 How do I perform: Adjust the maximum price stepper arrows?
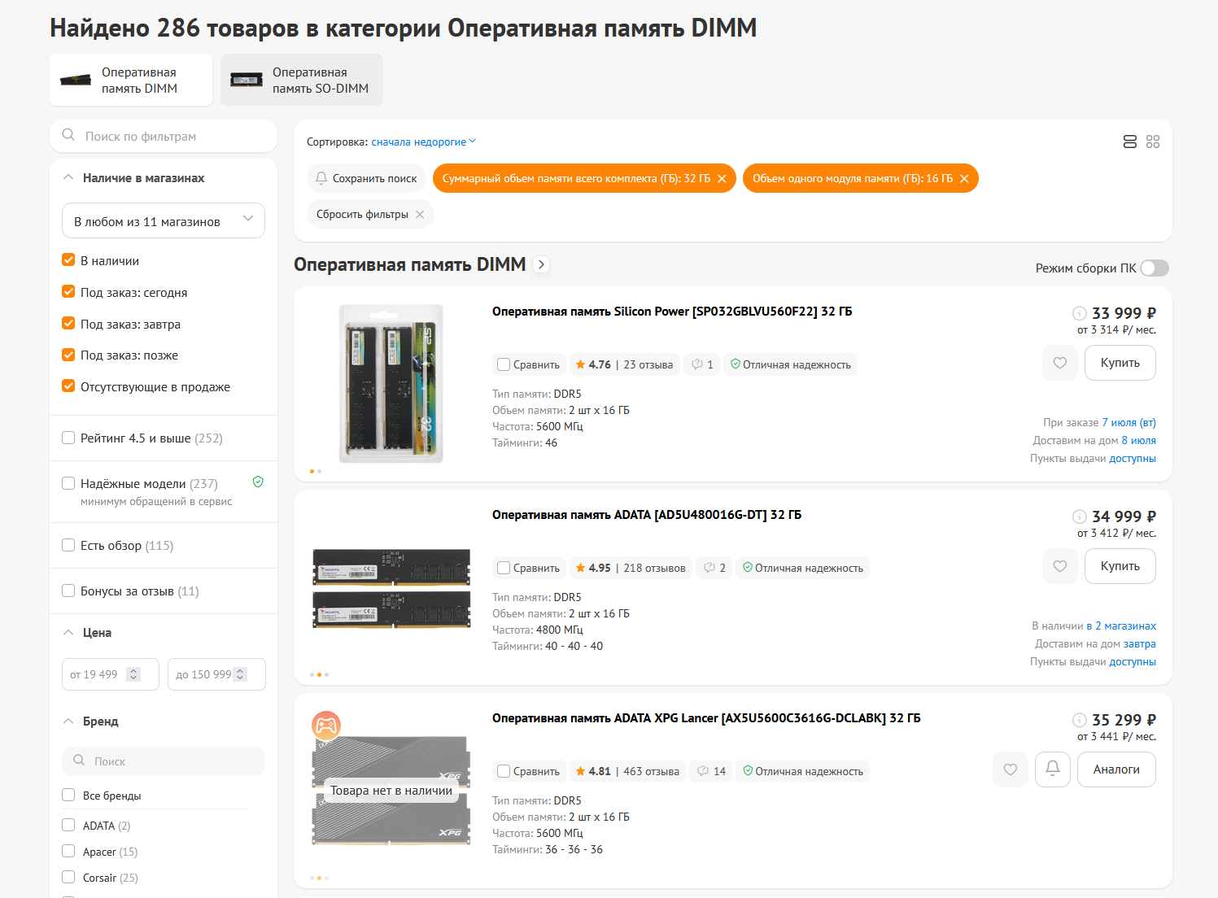tap(240, 674)
